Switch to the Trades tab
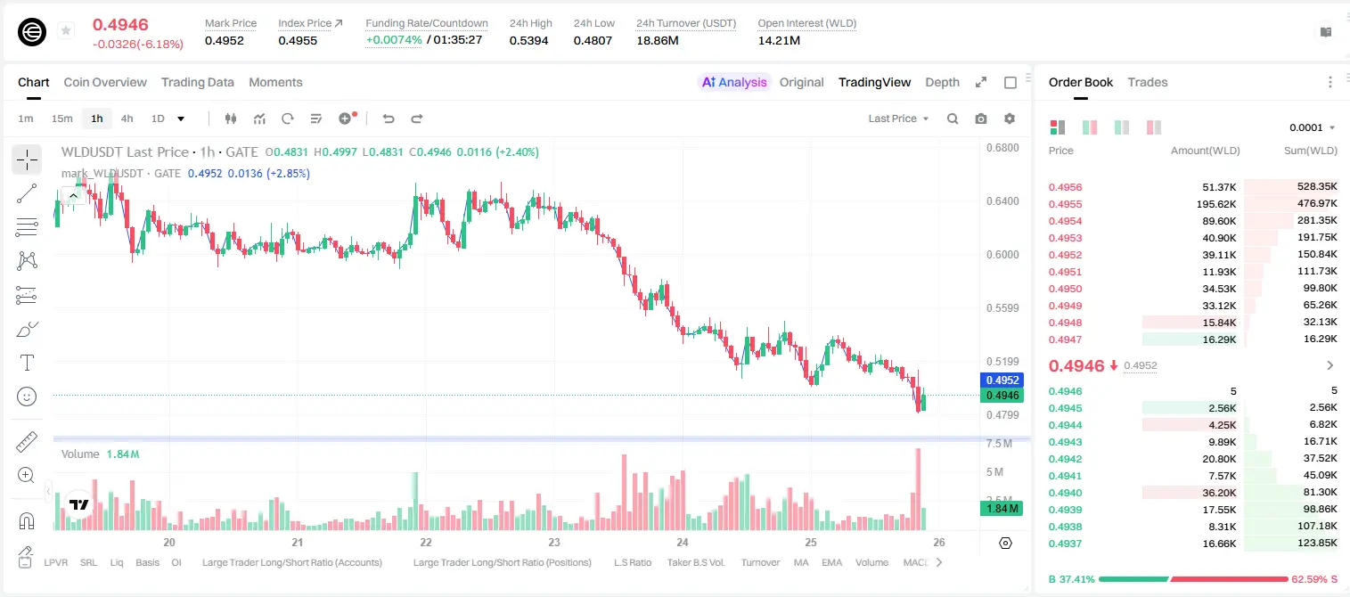 tap(1147, 82)
